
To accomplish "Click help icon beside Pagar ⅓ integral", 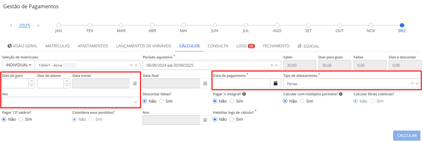I will pyautogui.click(x=244, y=94).
